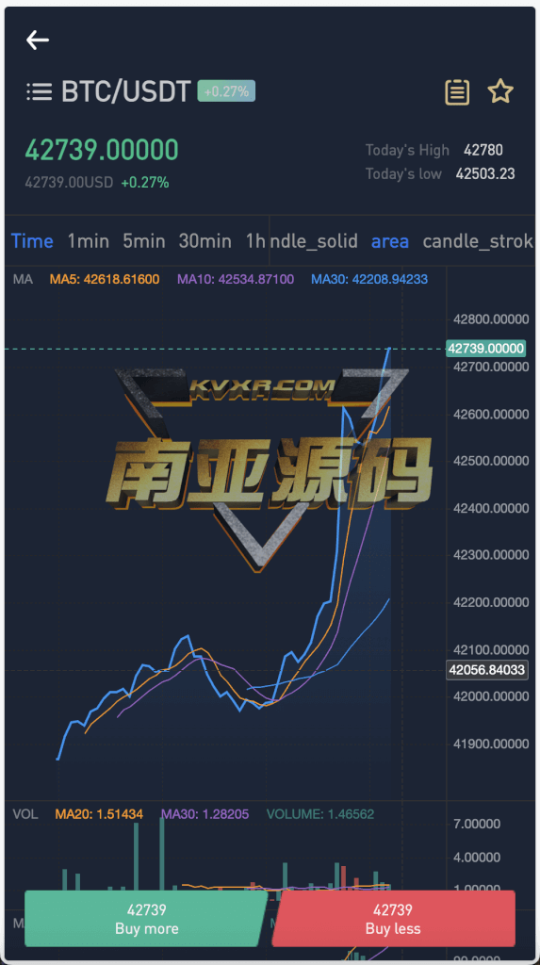The height and width of the screenshot is (965, 540).
Task: Choose the candle_stroke chart style
Action: (478, 241)
